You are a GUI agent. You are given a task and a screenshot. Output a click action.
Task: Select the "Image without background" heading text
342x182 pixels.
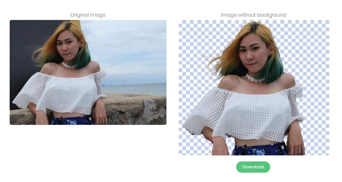(254, 15)
